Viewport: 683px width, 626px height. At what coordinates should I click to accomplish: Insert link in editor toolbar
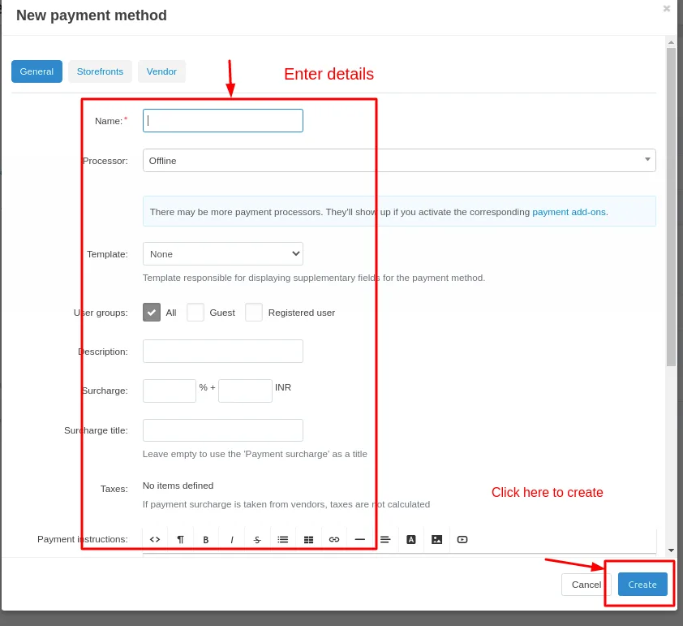(x=334, y=539)
